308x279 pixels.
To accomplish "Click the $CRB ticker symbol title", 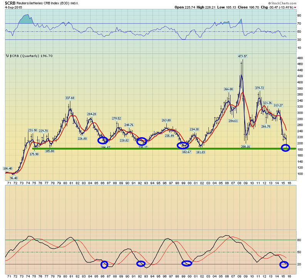I will (x=10, y=3).
